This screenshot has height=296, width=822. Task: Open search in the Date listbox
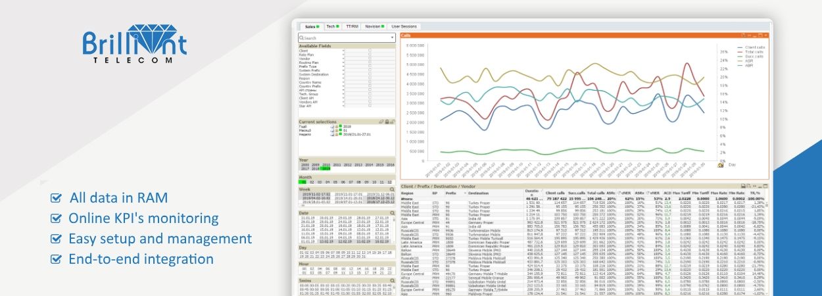[392, 212]
